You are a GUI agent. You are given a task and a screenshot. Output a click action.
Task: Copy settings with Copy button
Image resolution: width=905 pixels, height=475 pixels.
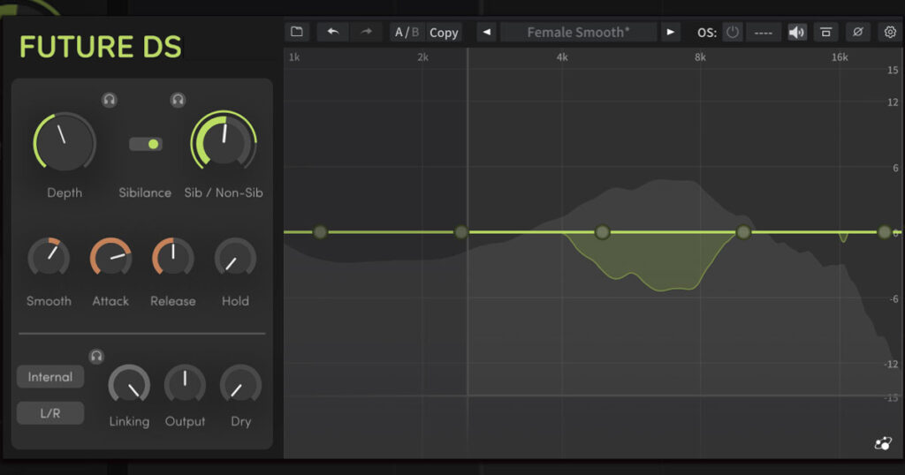pos(444,33)
